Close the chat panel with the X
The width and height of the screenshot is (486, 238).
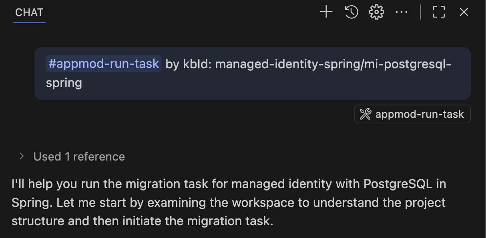463,12
